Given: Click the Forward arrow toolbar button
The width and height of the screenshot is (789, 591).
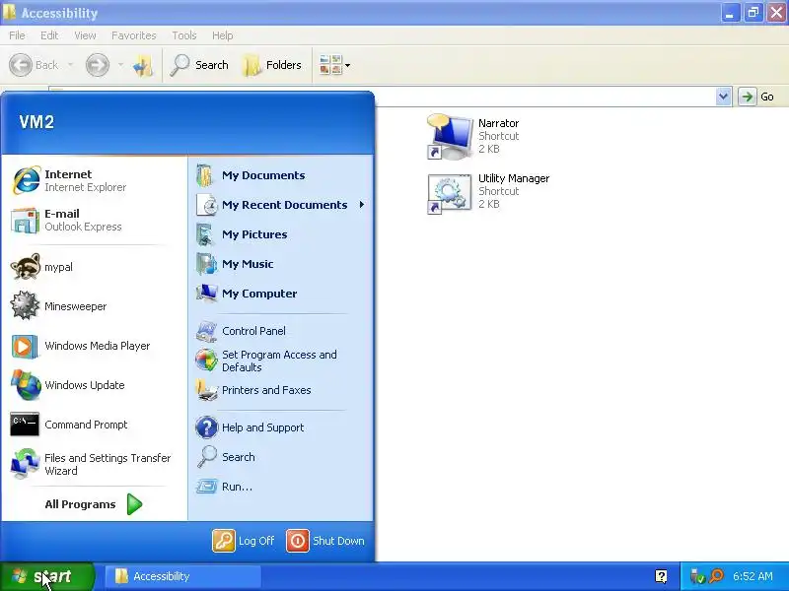Looking at the screenshot, I should point(97,65).
